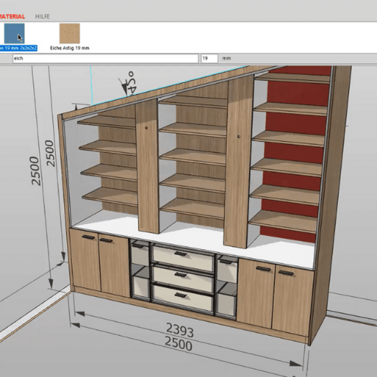The height and width of the screenshot is (377, 377).
Task: Click the outer 2500 height dimension label
Action: click(x=35, y=171)
